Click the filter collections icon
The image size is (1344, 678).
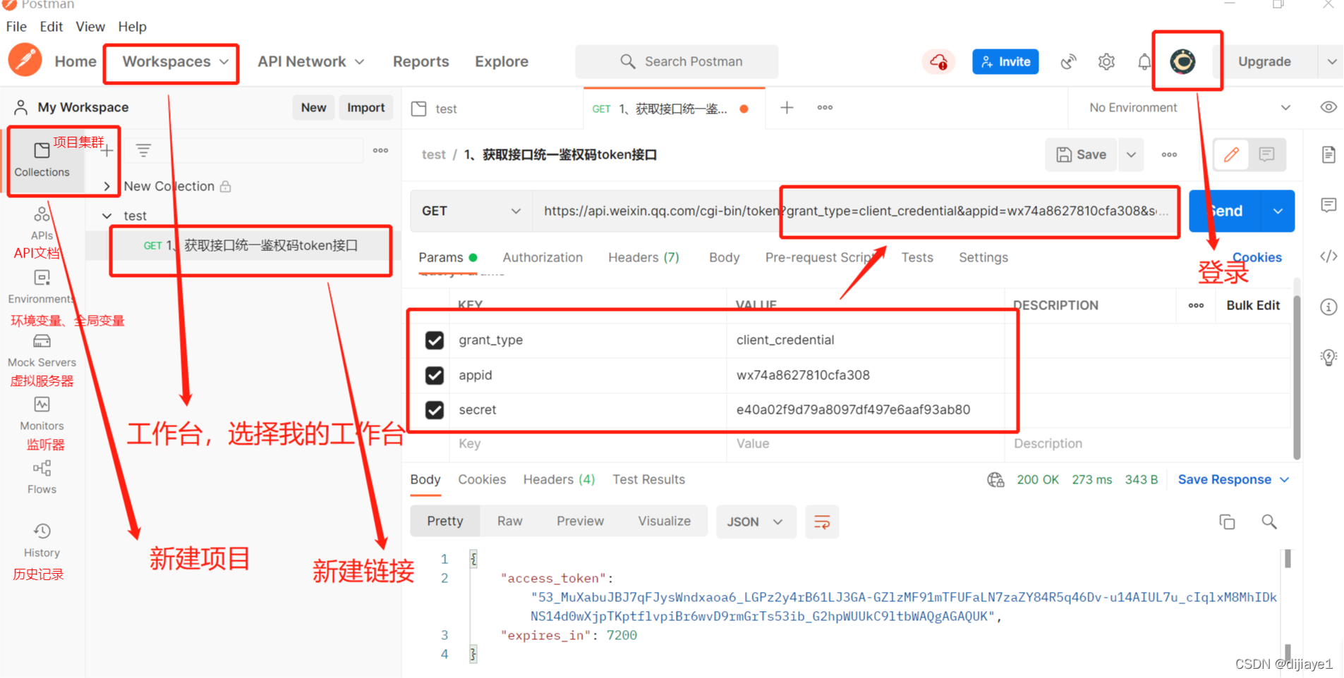[x=143, y=150]
